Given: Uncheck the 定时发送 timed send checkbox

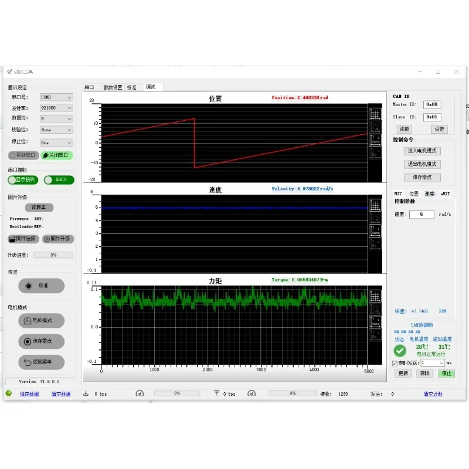Looking at the screenshot, I should point(395,363).
